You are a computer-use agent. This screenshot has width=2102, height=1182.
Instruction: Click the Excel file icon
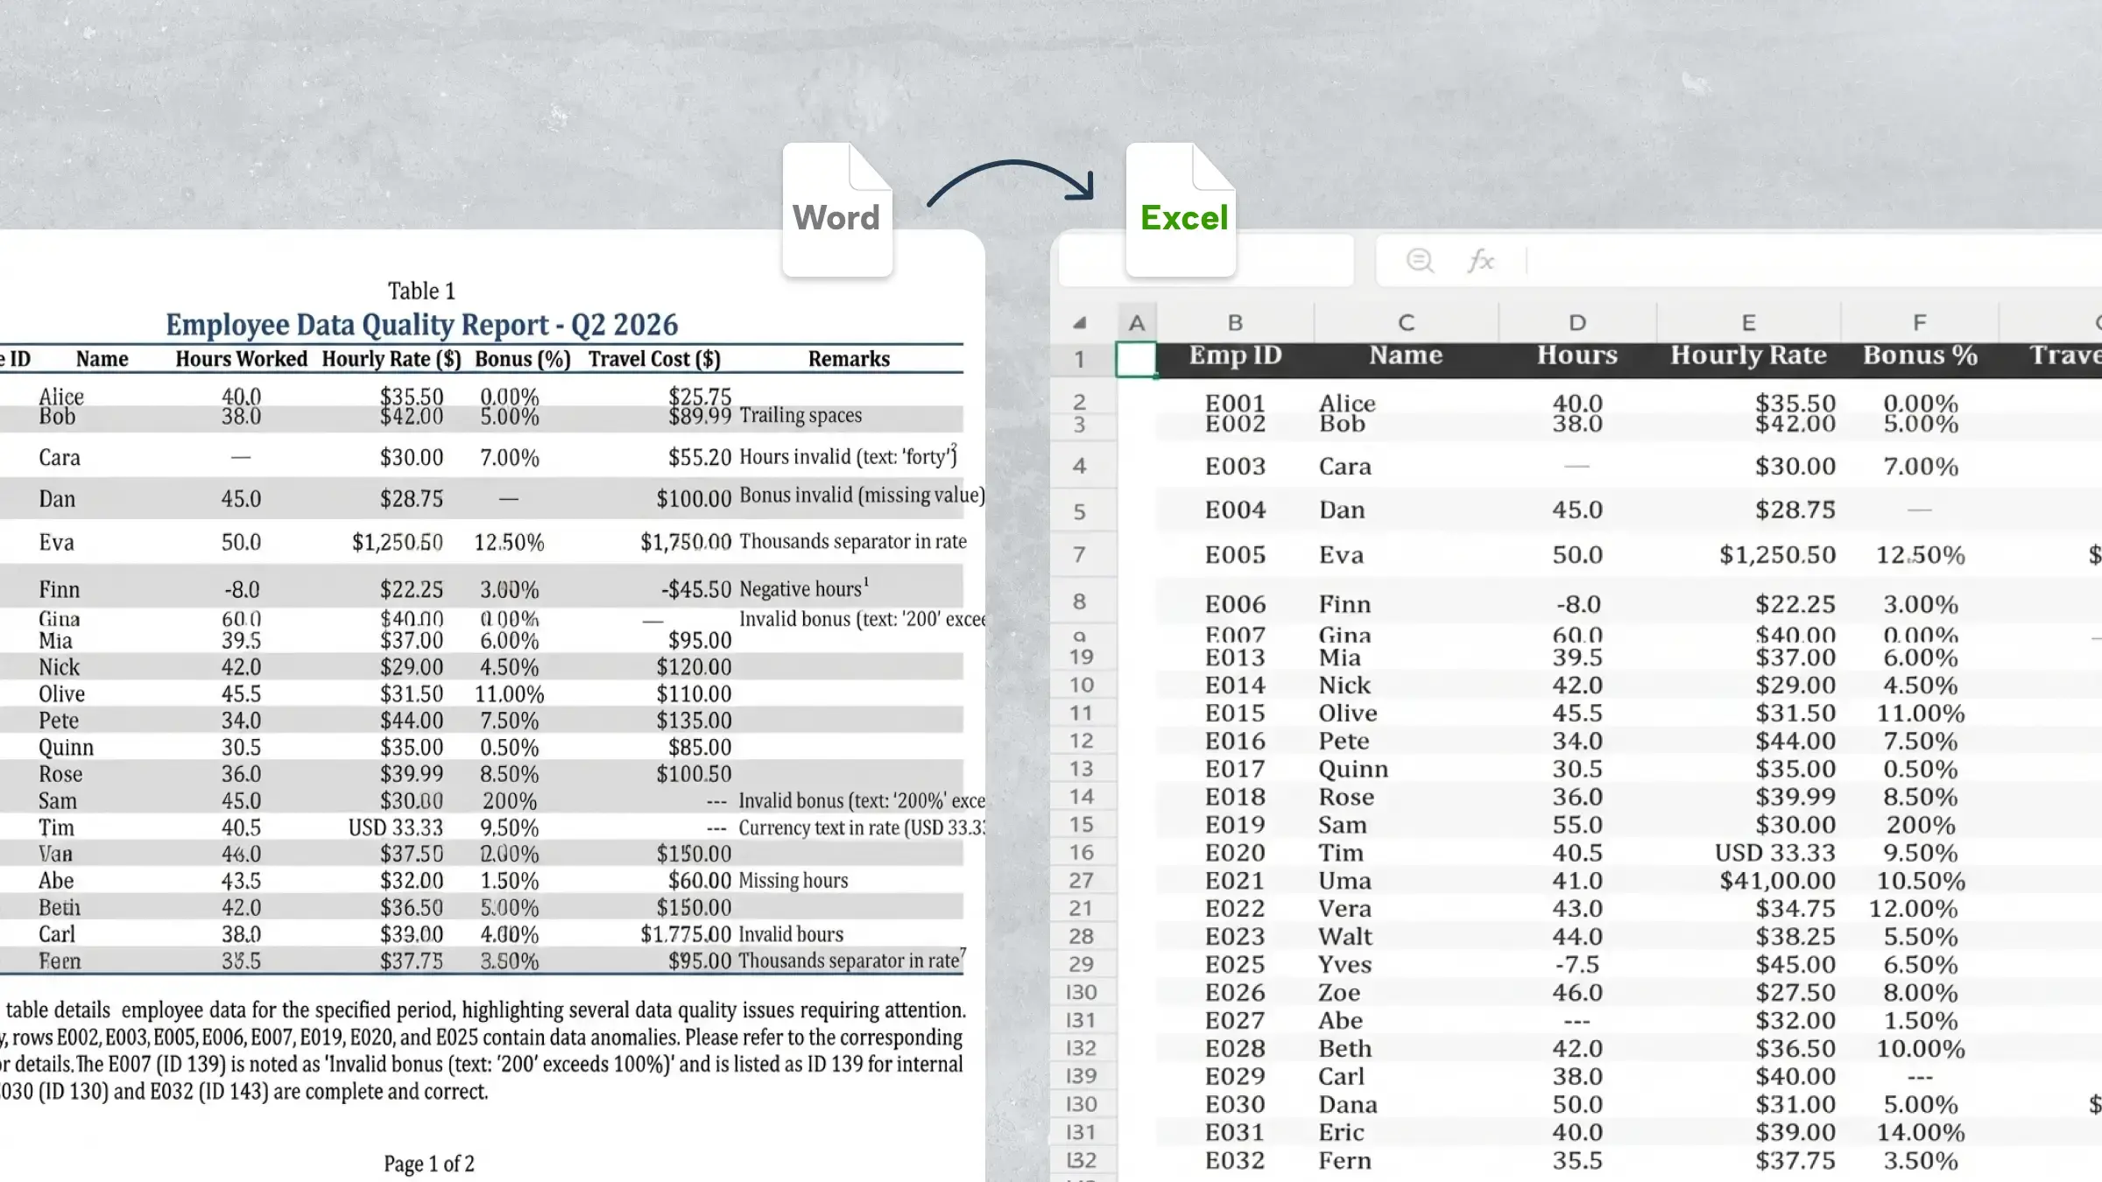tap(1181, 210)
